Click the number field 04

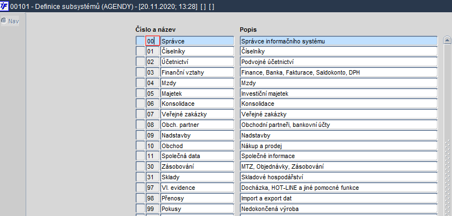tap(153, 82)
